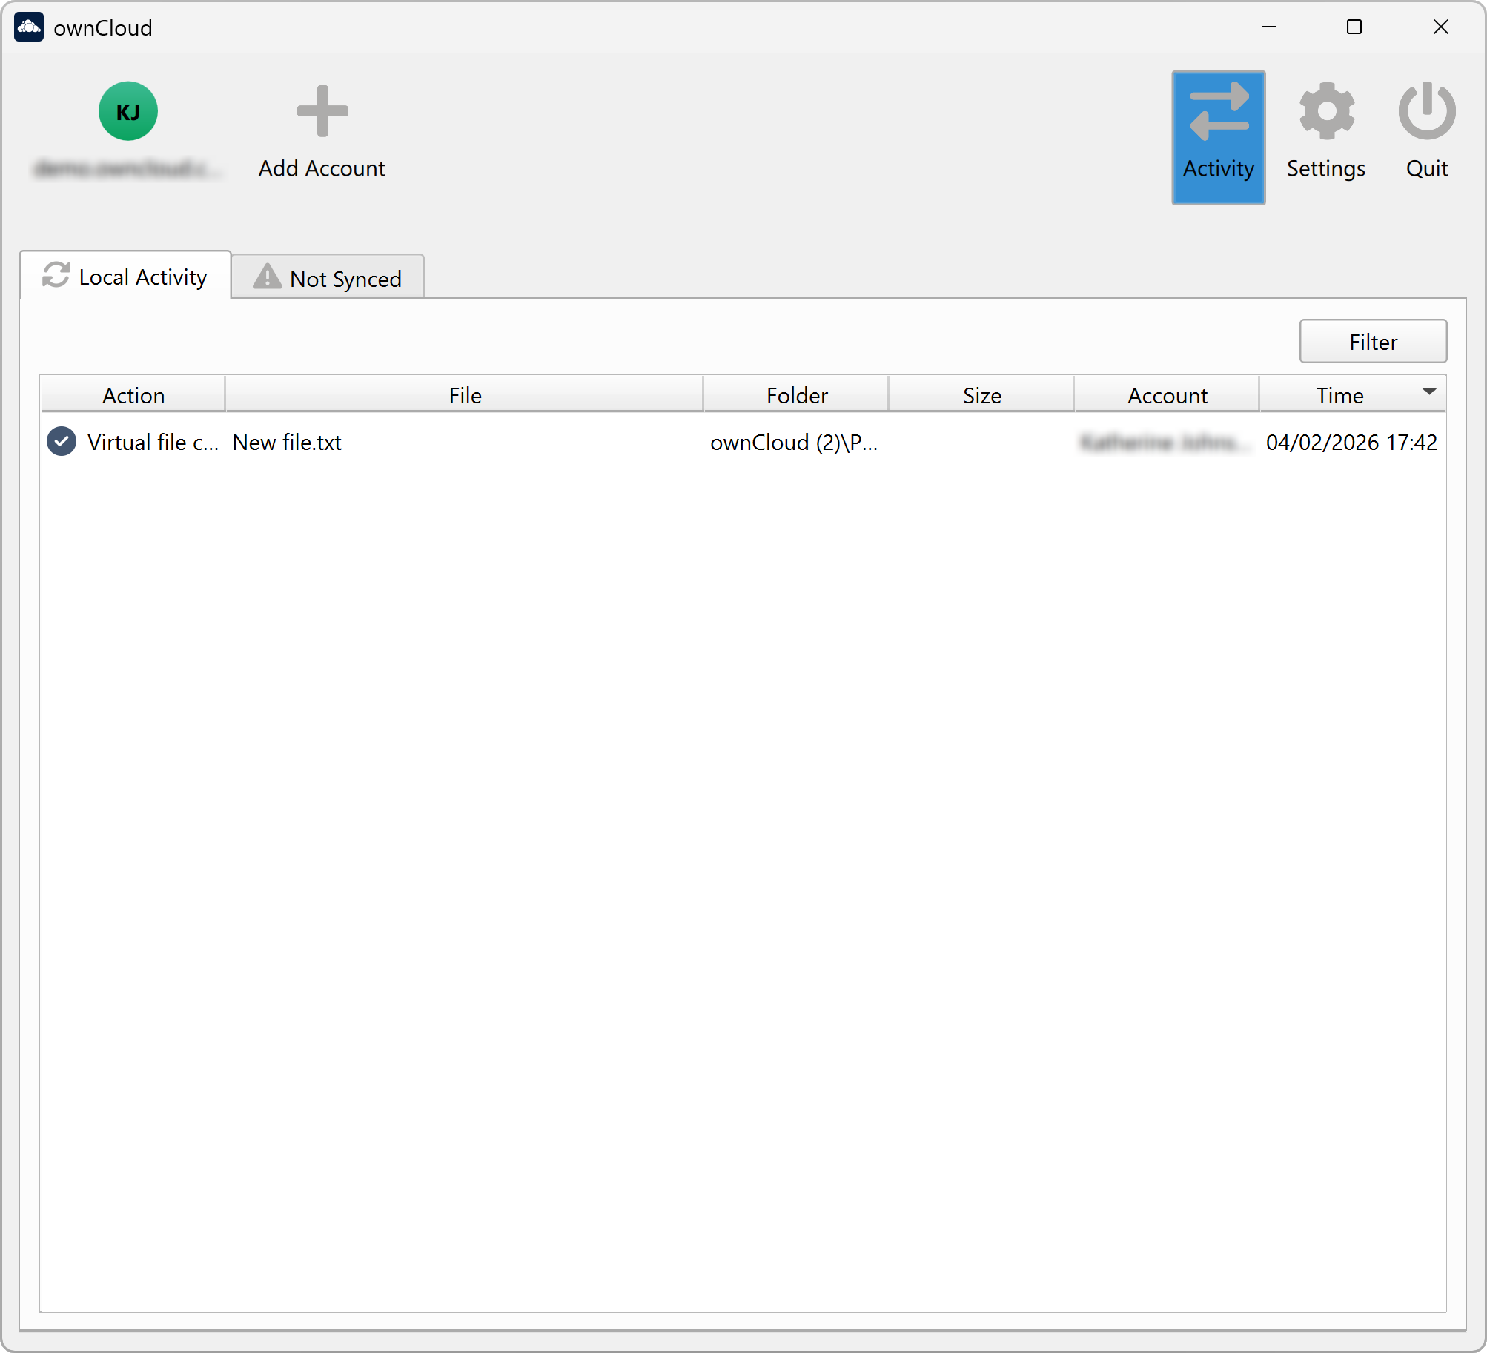The height and width of the screenshot is (1353, 1487).
Task: Click the Add Account plus icon
Action: (x=322, y=111)
